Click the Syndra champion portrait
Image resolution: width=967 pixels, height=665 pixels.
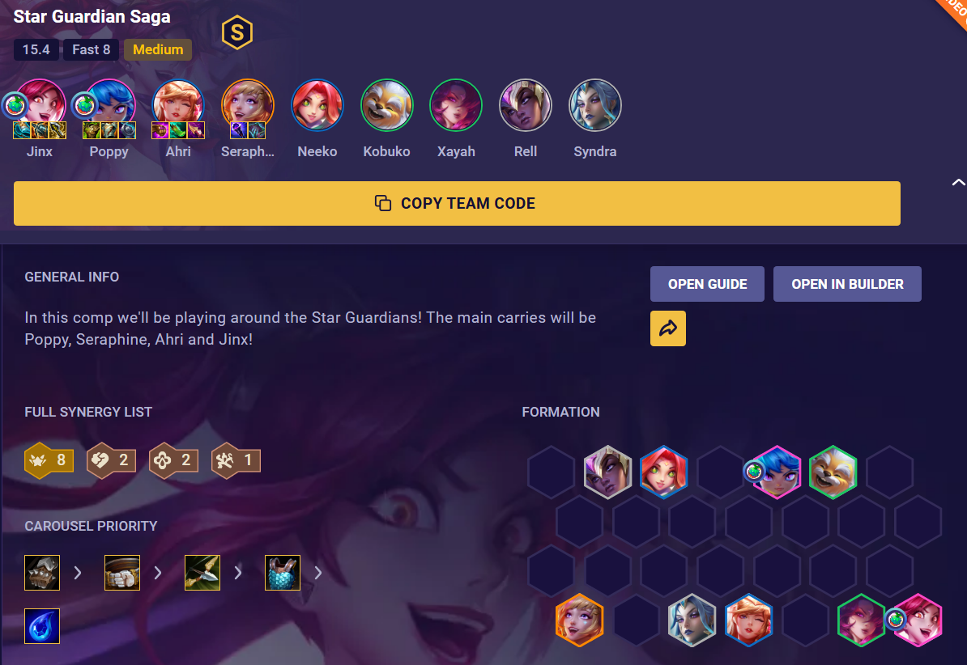[x=595, y=105]
